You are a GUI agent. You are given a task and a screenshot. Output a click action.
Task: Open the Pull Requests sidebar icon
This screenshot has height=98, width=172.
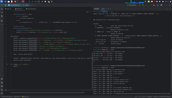(2, 16)
